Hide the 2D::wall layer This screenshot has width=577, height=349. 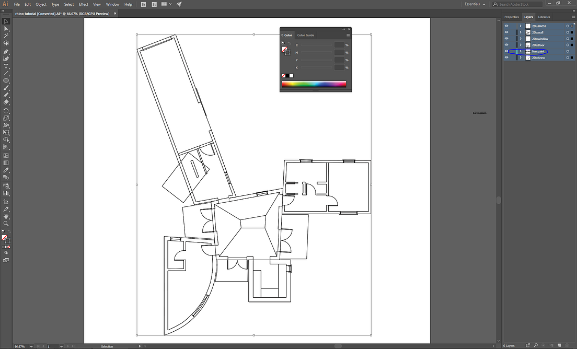(506, 32)
